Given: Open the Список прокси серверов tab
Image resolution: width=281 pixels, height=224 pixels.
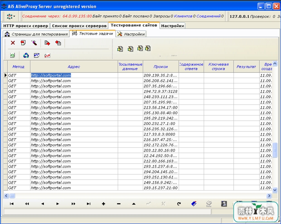Looking at the screenshot, I should coord(79,26).
